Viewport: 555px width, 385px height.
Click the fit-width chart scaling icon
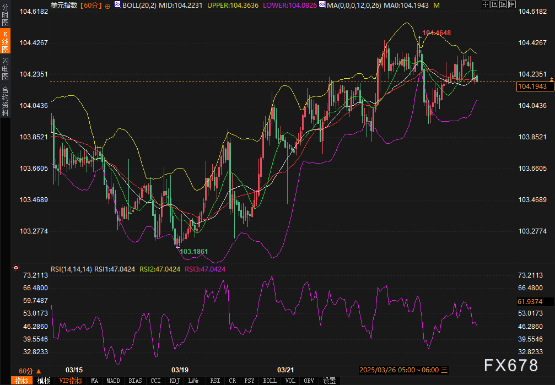point(494,4)
